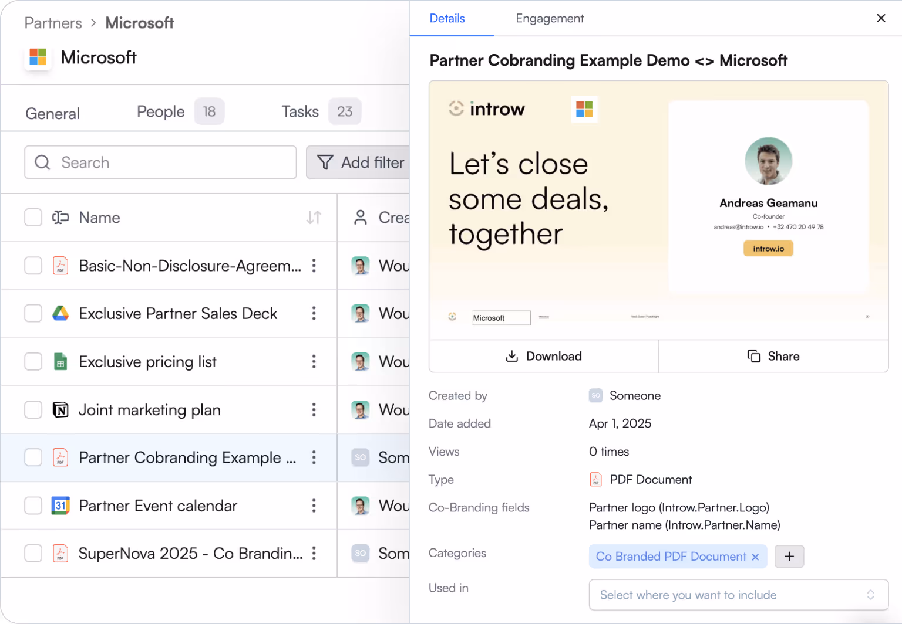902x624 pixels.
Task: Click the filter funnel icon
Action: (325, 162)
